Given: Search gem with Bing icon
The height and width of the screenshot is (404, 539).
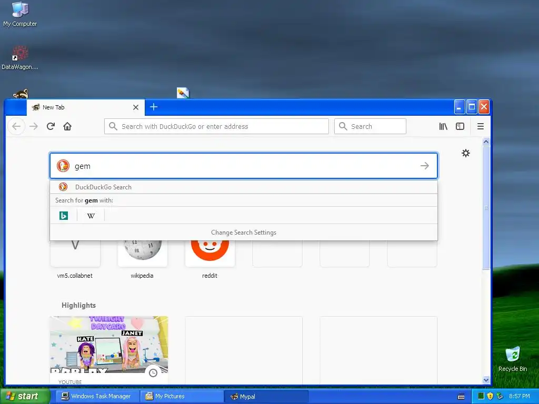Looking at the screenshot, I should (64, 215).
